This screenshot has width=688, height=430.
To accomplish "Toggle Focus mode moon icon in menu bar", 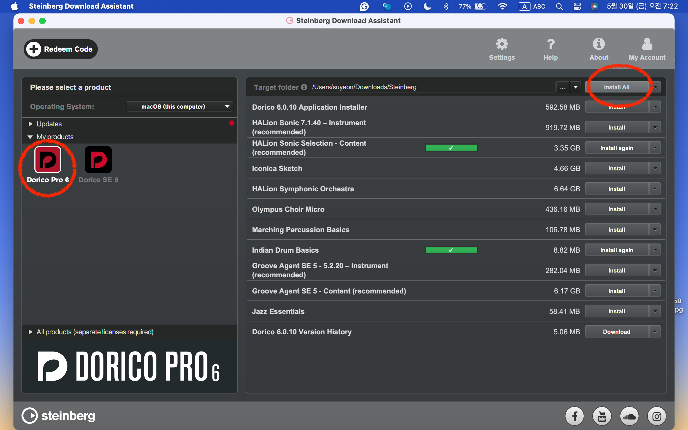I will 427,6.
